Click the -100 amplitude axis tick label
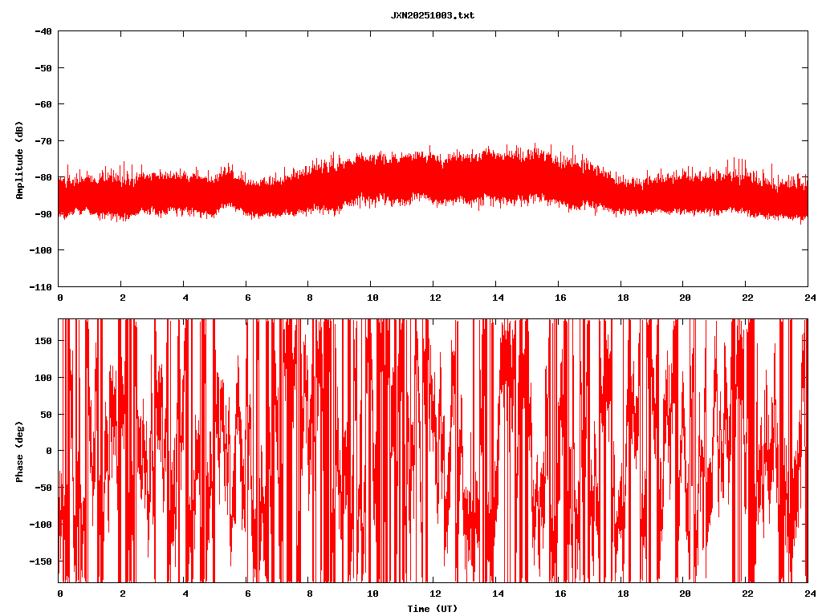Screen dimensions: 822x616 click(41, 250)
